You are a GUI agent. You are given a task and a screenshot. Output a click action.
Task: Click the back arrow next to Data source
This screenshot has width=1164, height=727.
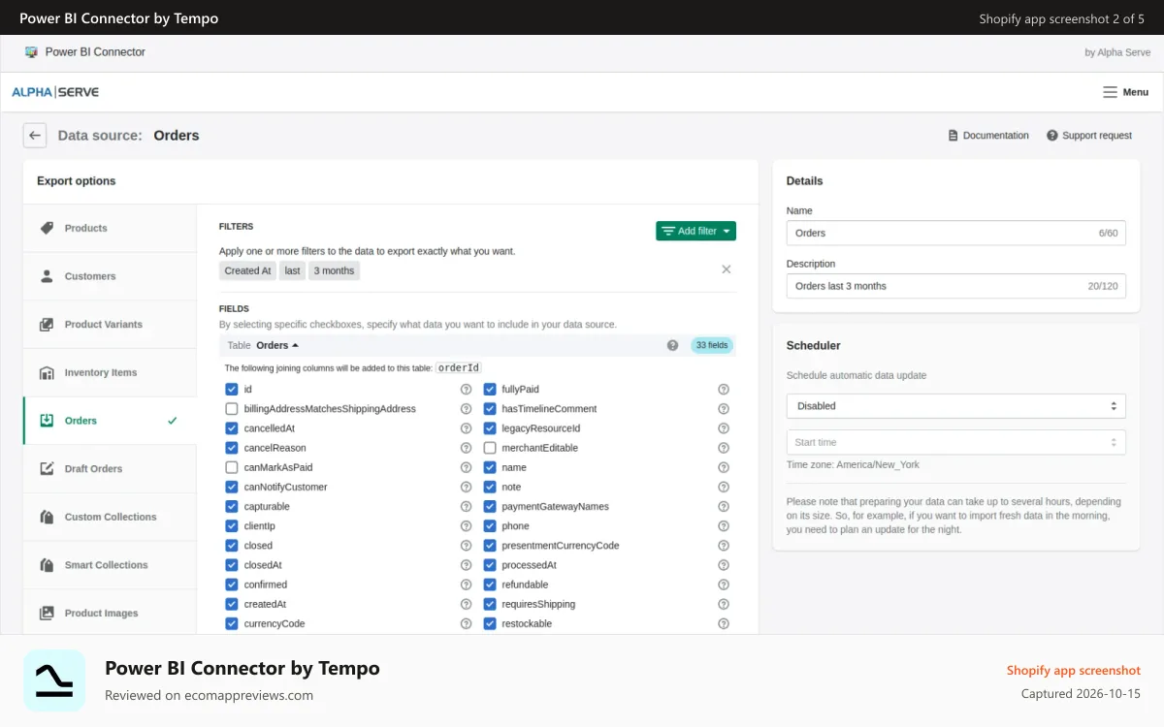pos(35,136)
